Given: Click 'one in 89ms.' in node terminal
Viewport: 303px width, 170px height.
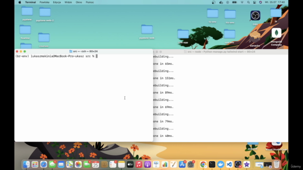Looking at the screenshot, I should tap(163, 93).
